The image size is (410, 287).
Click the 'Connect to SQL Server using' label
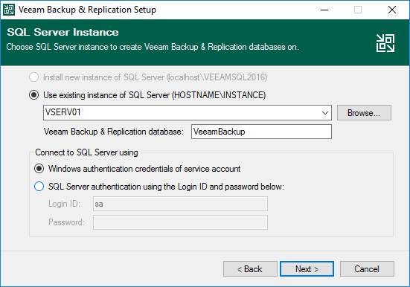coord(86,152)
